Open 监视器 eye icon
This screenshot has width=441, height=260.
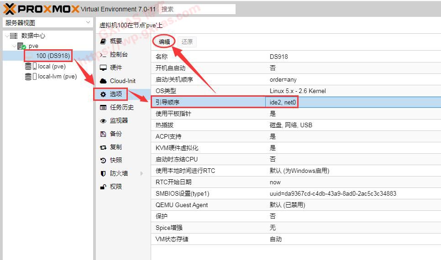coord(103,121)
